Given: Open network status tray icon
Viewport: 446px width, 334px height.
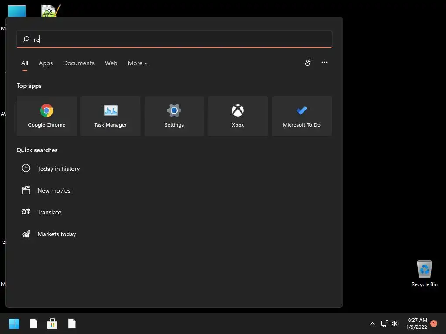Looking at the screenshot, I should [384, 324].
